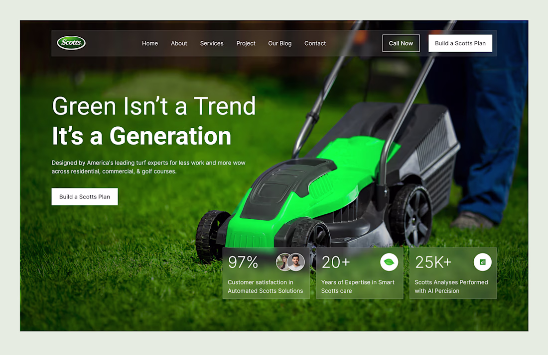Viewport: 548px width, 355px height.
Task: Click the male customer avatar
Action: [x=296, y=262]
